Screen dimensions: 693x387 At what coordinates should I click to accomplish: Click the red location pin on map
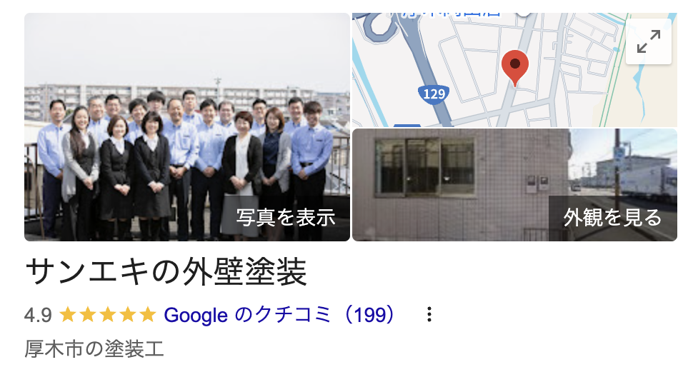[x=515, y=68]
